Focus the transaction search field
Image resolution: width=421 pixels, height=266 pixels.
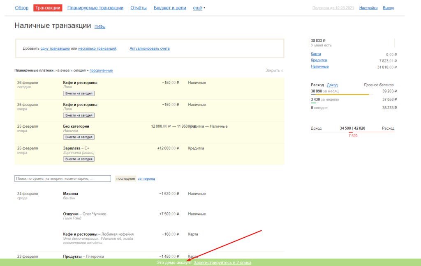click(x=62, y=179)
